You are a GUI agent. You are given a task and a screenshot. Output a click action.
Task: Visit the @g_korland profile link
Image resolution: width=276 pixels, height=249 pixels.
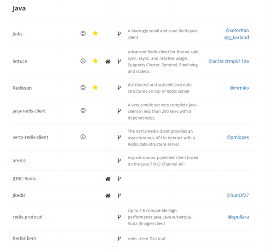(x=237, y=37)
